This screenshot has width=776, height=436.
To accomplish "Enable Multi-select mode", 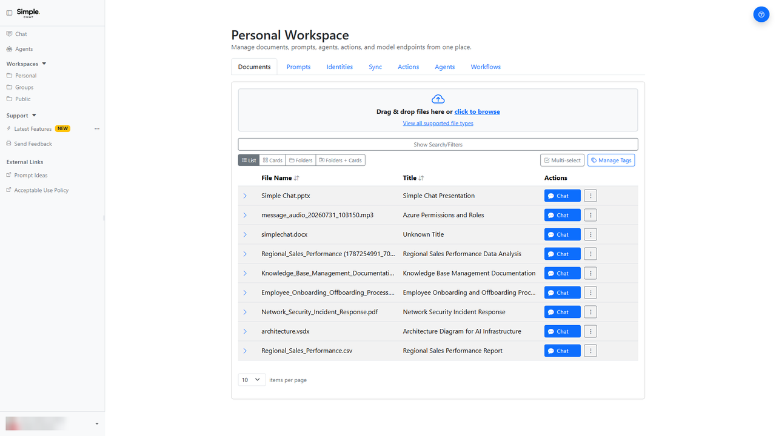I will tap(562, 160).
